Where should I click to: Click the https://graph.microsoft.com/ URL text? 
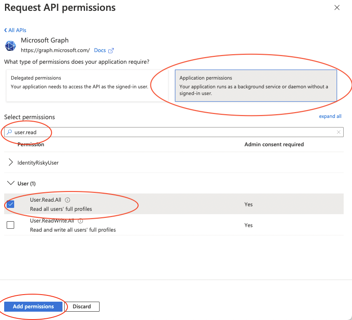tap(55, 50)
